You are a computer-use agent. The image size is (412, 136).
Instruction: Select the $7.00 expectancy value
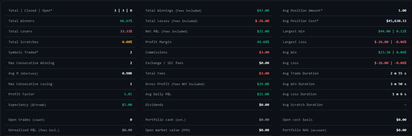point(127,105)
